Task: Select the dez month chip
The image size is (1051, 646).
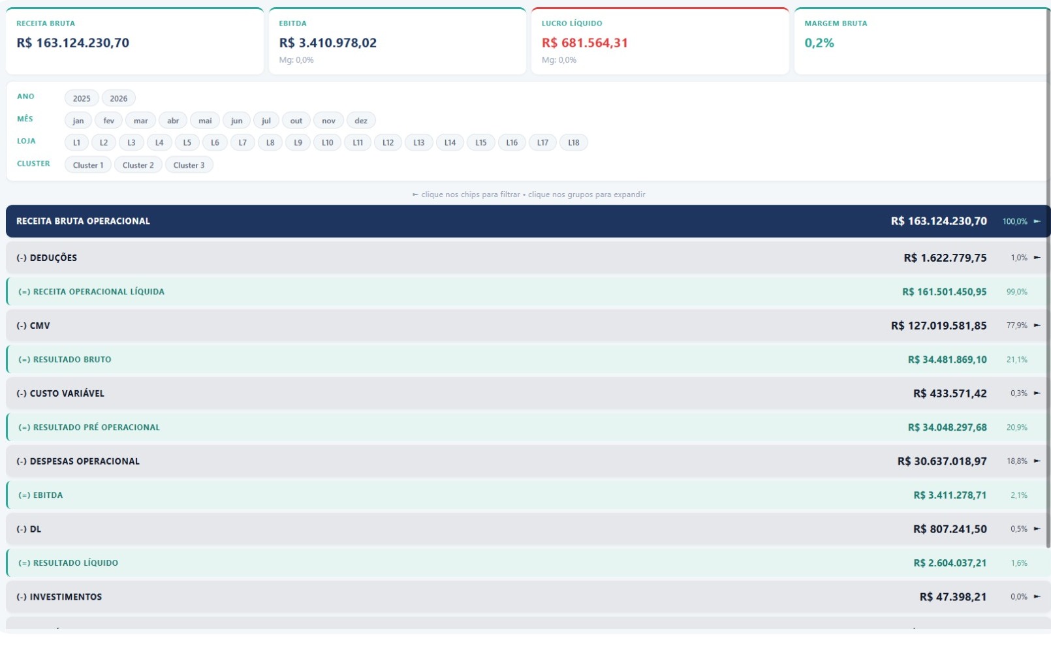Action: pyautogui.click(x=361, y=121)
